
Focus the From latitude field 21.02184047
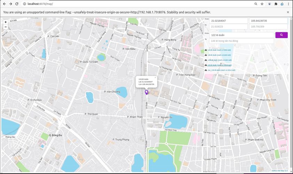coord(228,21)
